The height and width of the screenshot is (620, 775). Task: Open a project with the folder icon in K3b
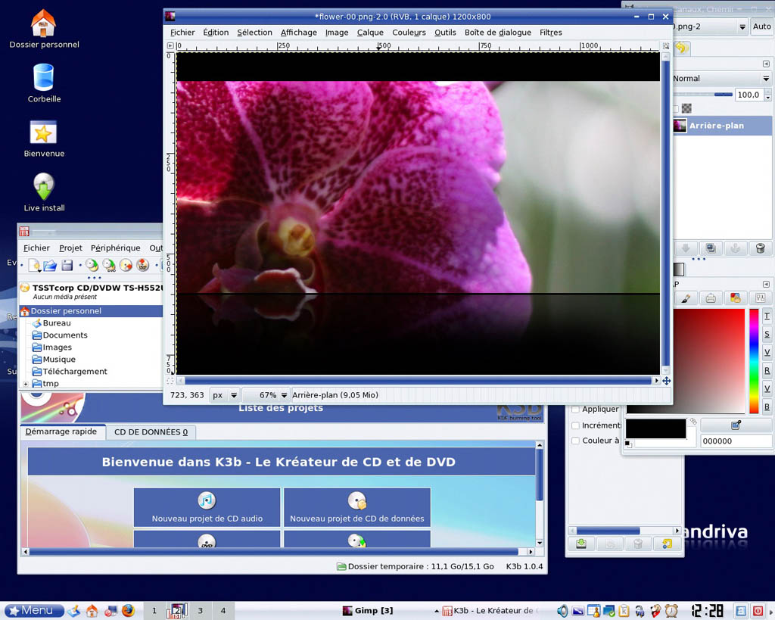coord(49,265)
